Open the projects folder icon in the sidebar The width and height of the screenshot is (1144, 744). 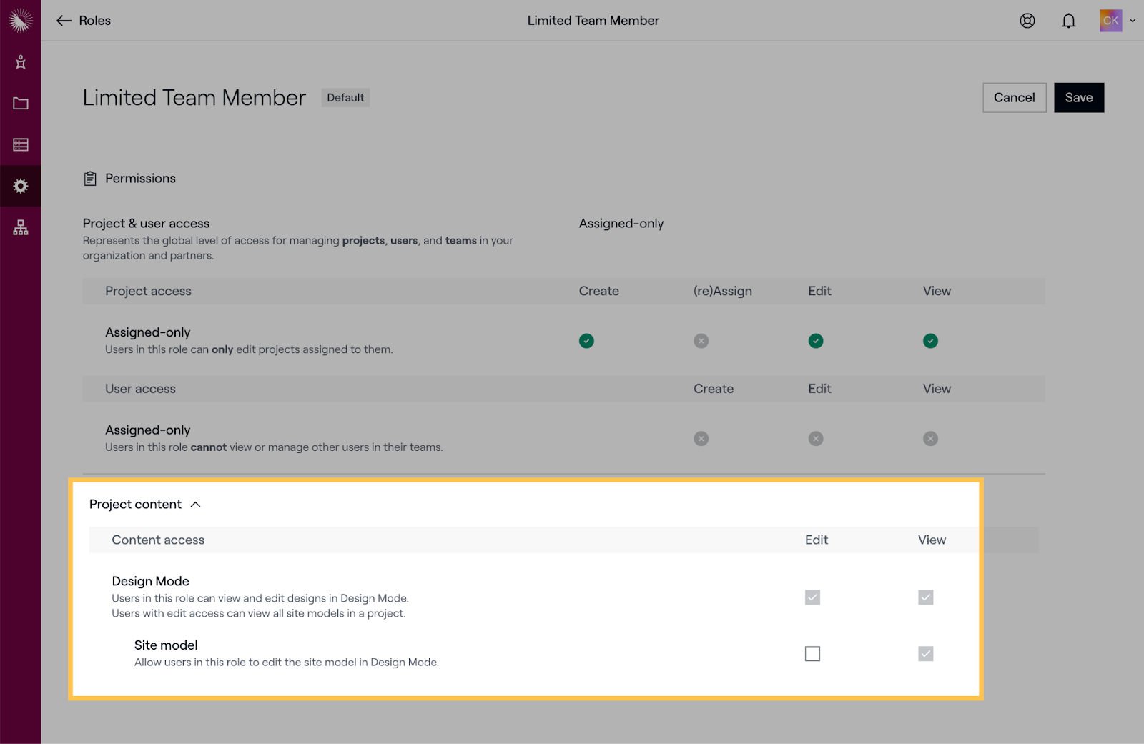(x=21, y=104)
